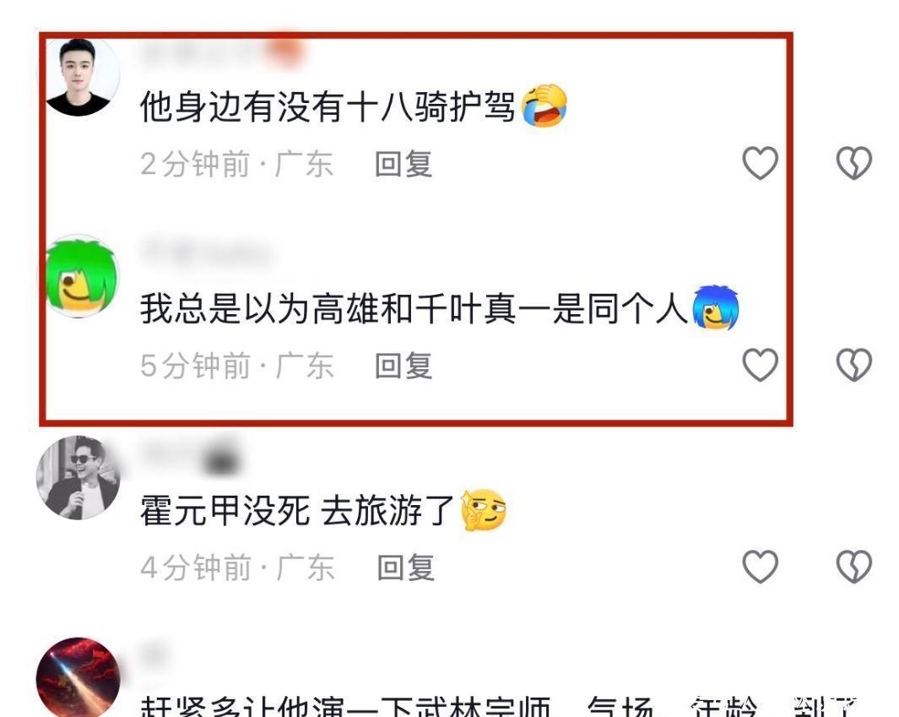Tap broken heart on 高雄和千叶真一 comment
The width and height of the screenshot is (899, 717).
click(x=853, y=365)
